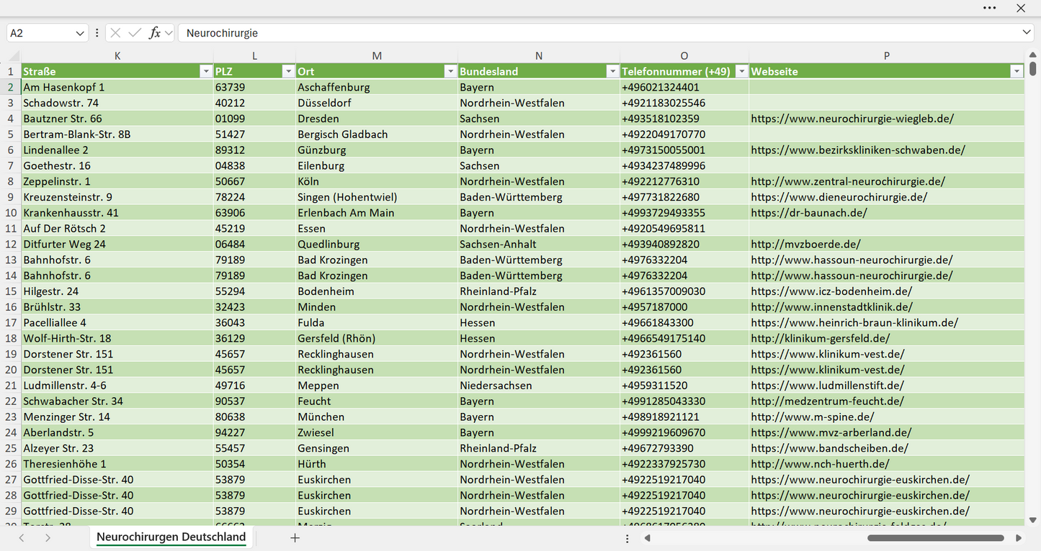This screenshot has width=1041, height=551.
Task: Select the Bundesland cell Sachsen-Anhalt
Action: tap(539, 245)
